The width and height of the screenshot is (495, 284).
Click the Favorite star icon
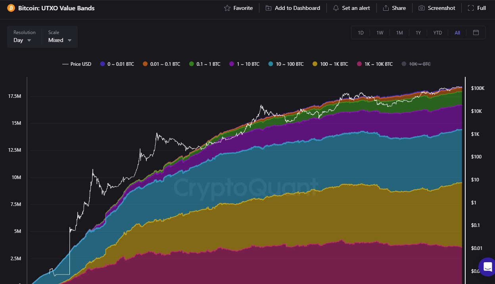tap(227, 8)
